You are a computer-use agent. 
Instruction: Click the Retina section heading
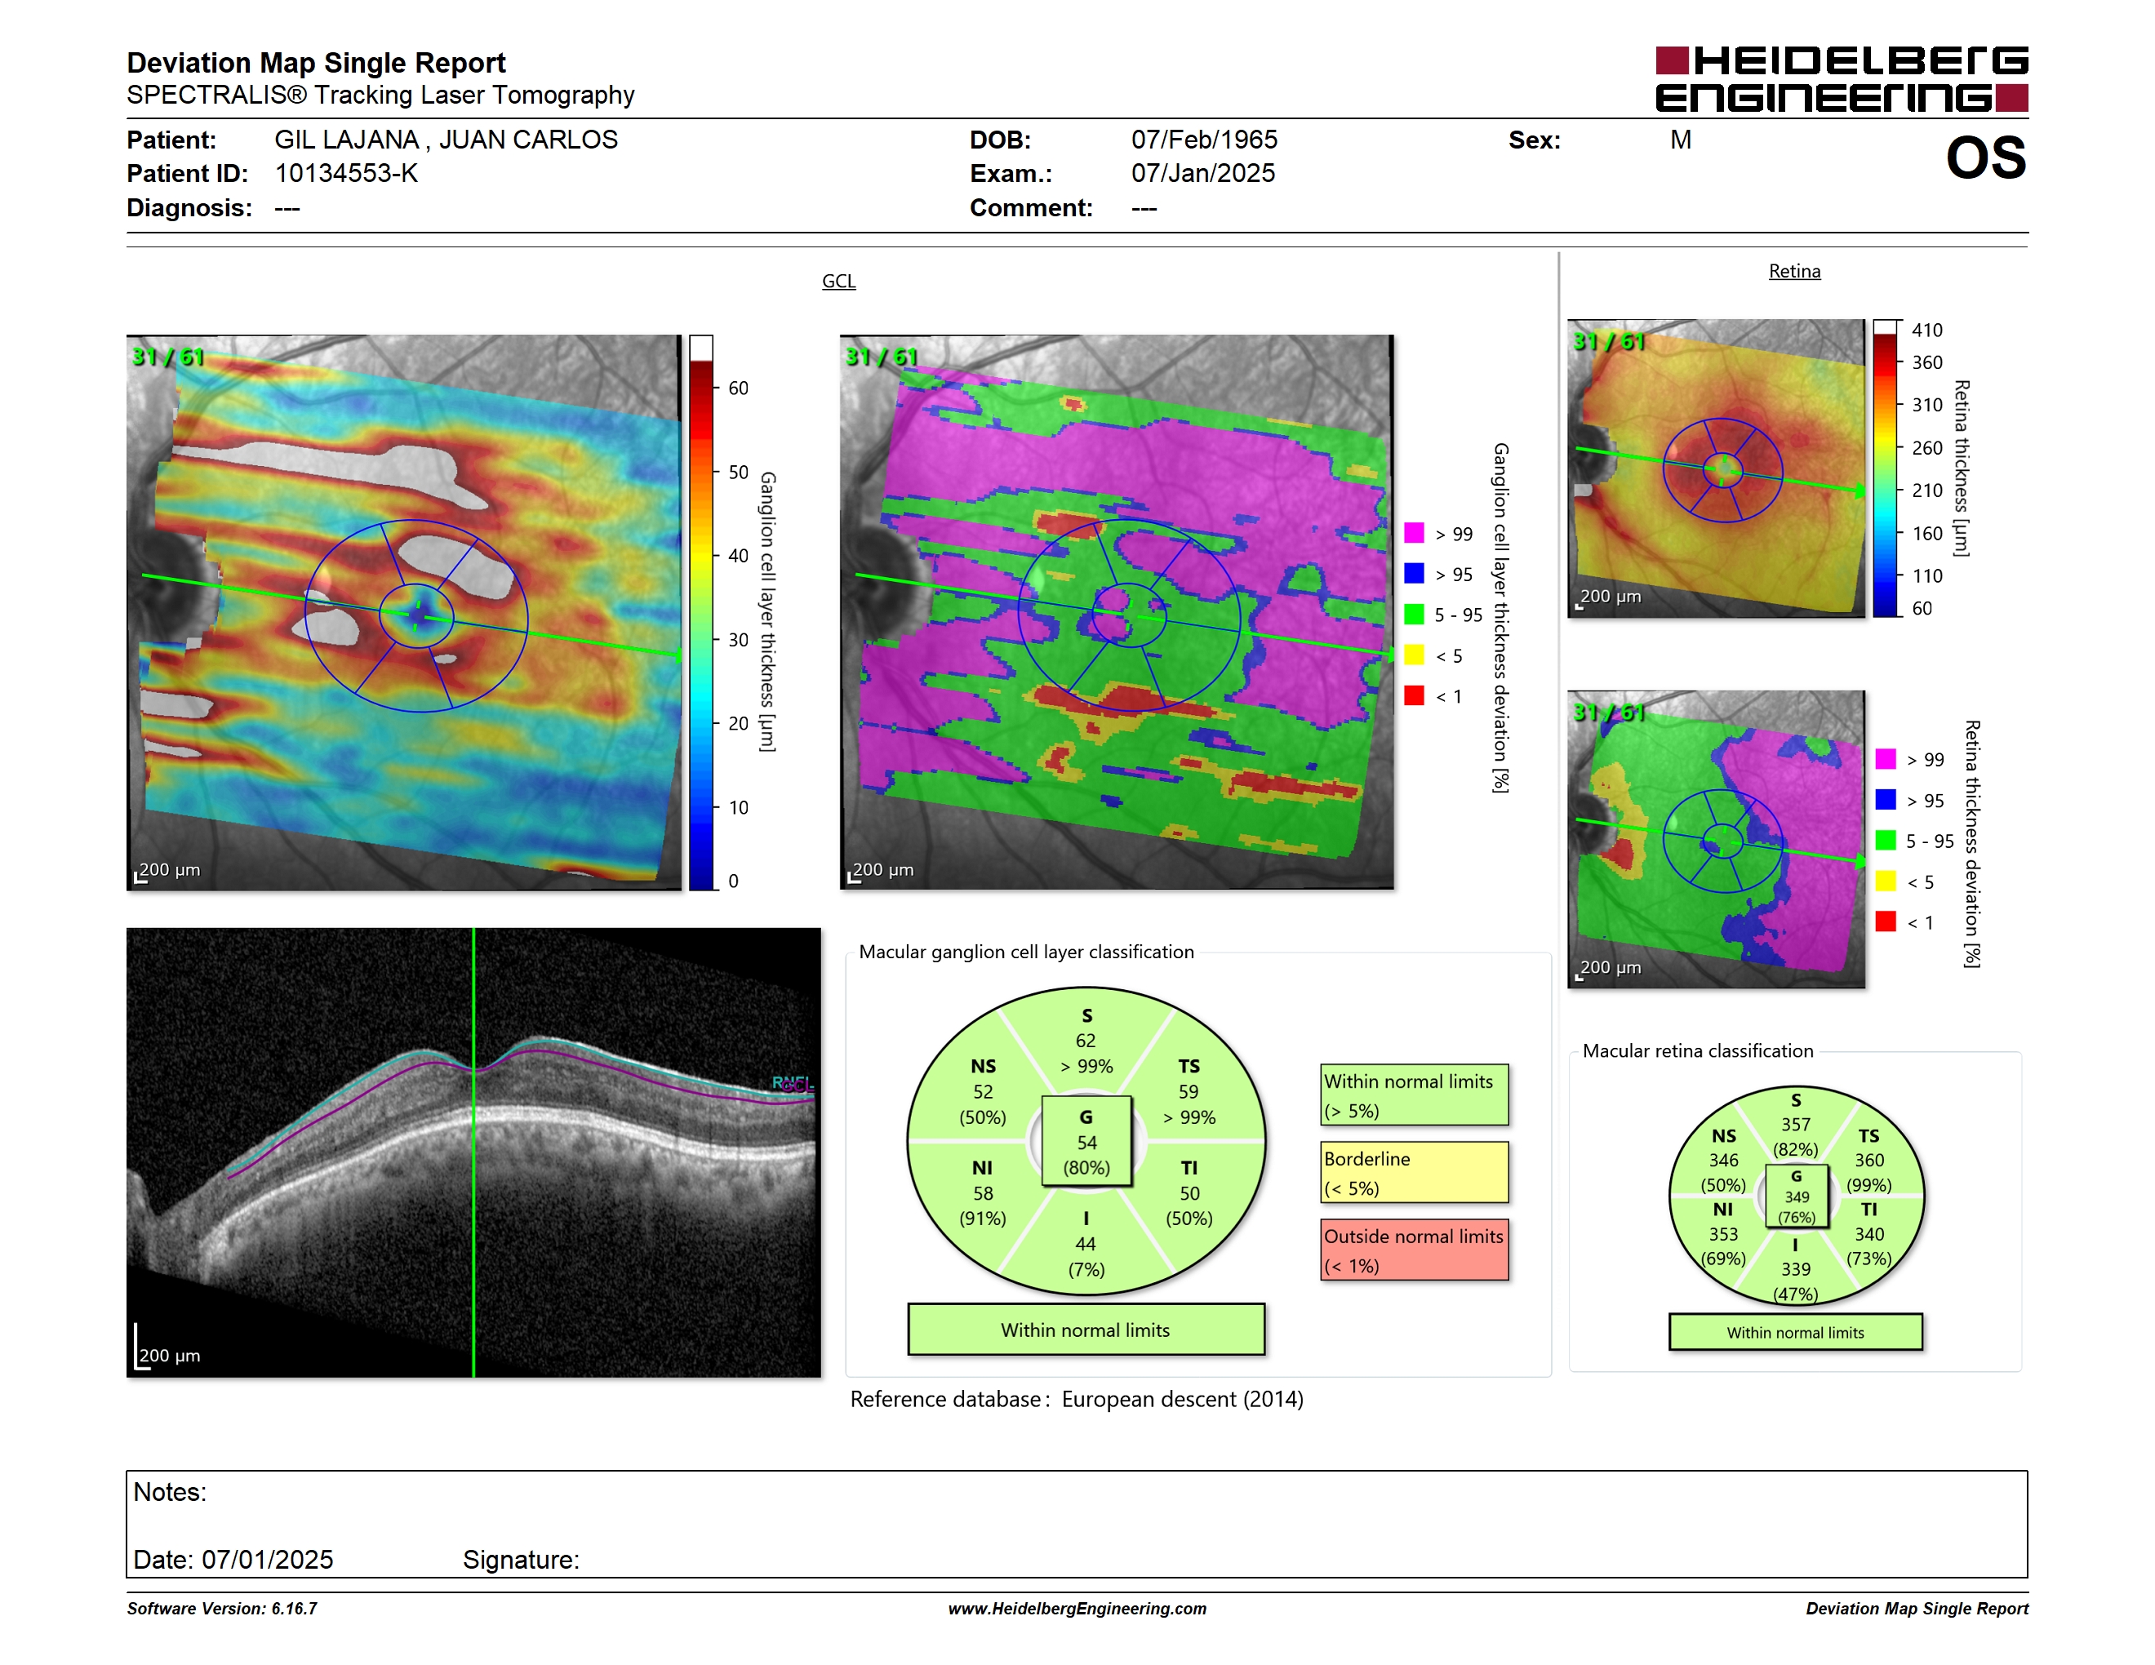(x=1794, y=271)
